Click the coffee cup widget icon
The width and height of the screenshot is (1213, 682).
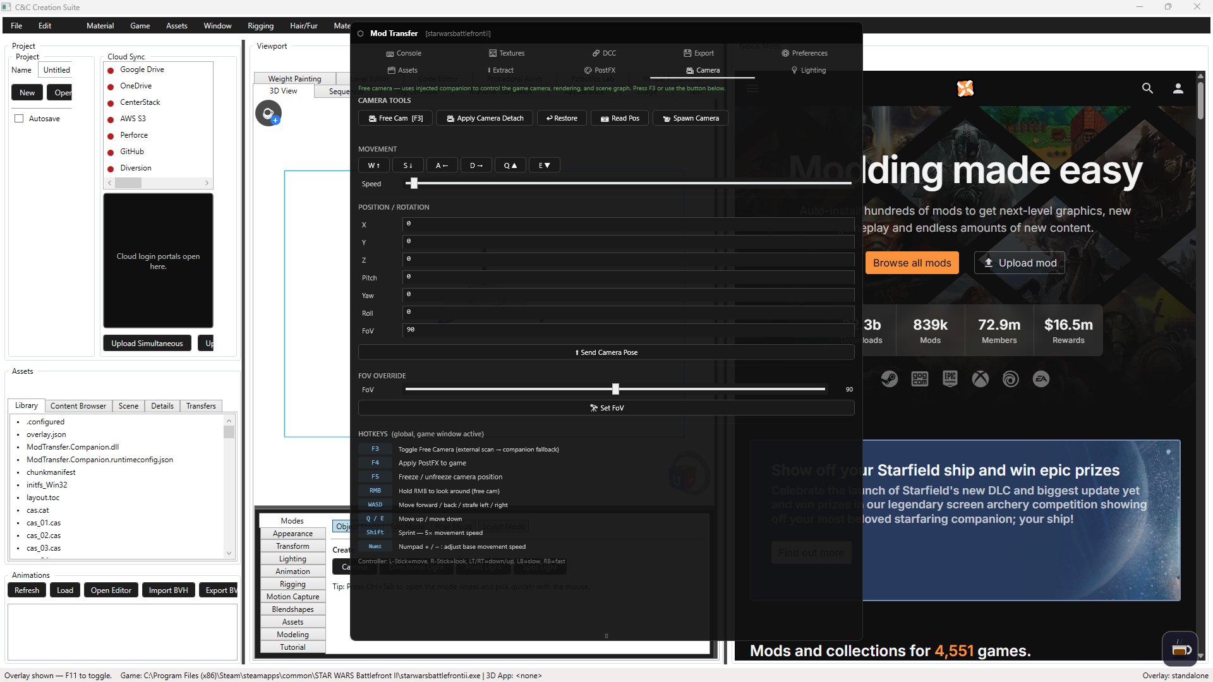(1180, 649)
